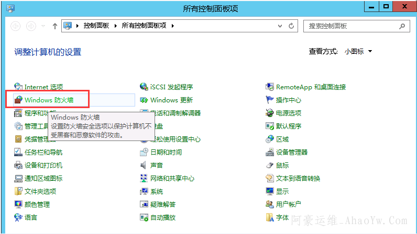
Task: Open the 鼠标 mouse icon
Action: (270, 165)
